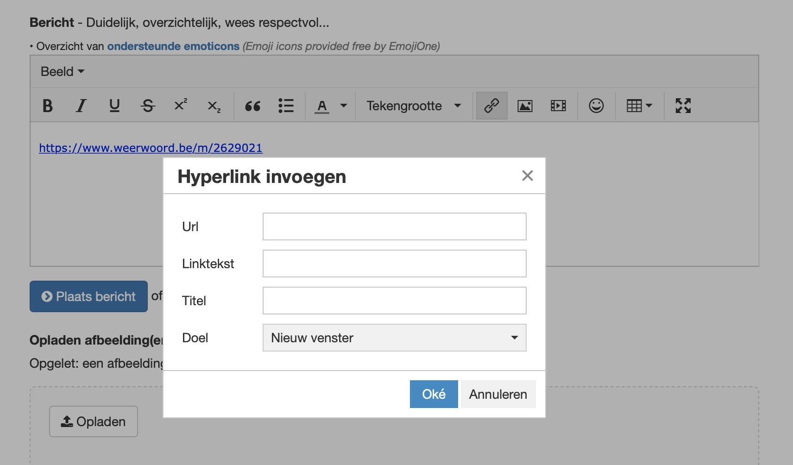Open the Doel dropdown
Viewport: 793px width, 465px height.
[394, 338]
